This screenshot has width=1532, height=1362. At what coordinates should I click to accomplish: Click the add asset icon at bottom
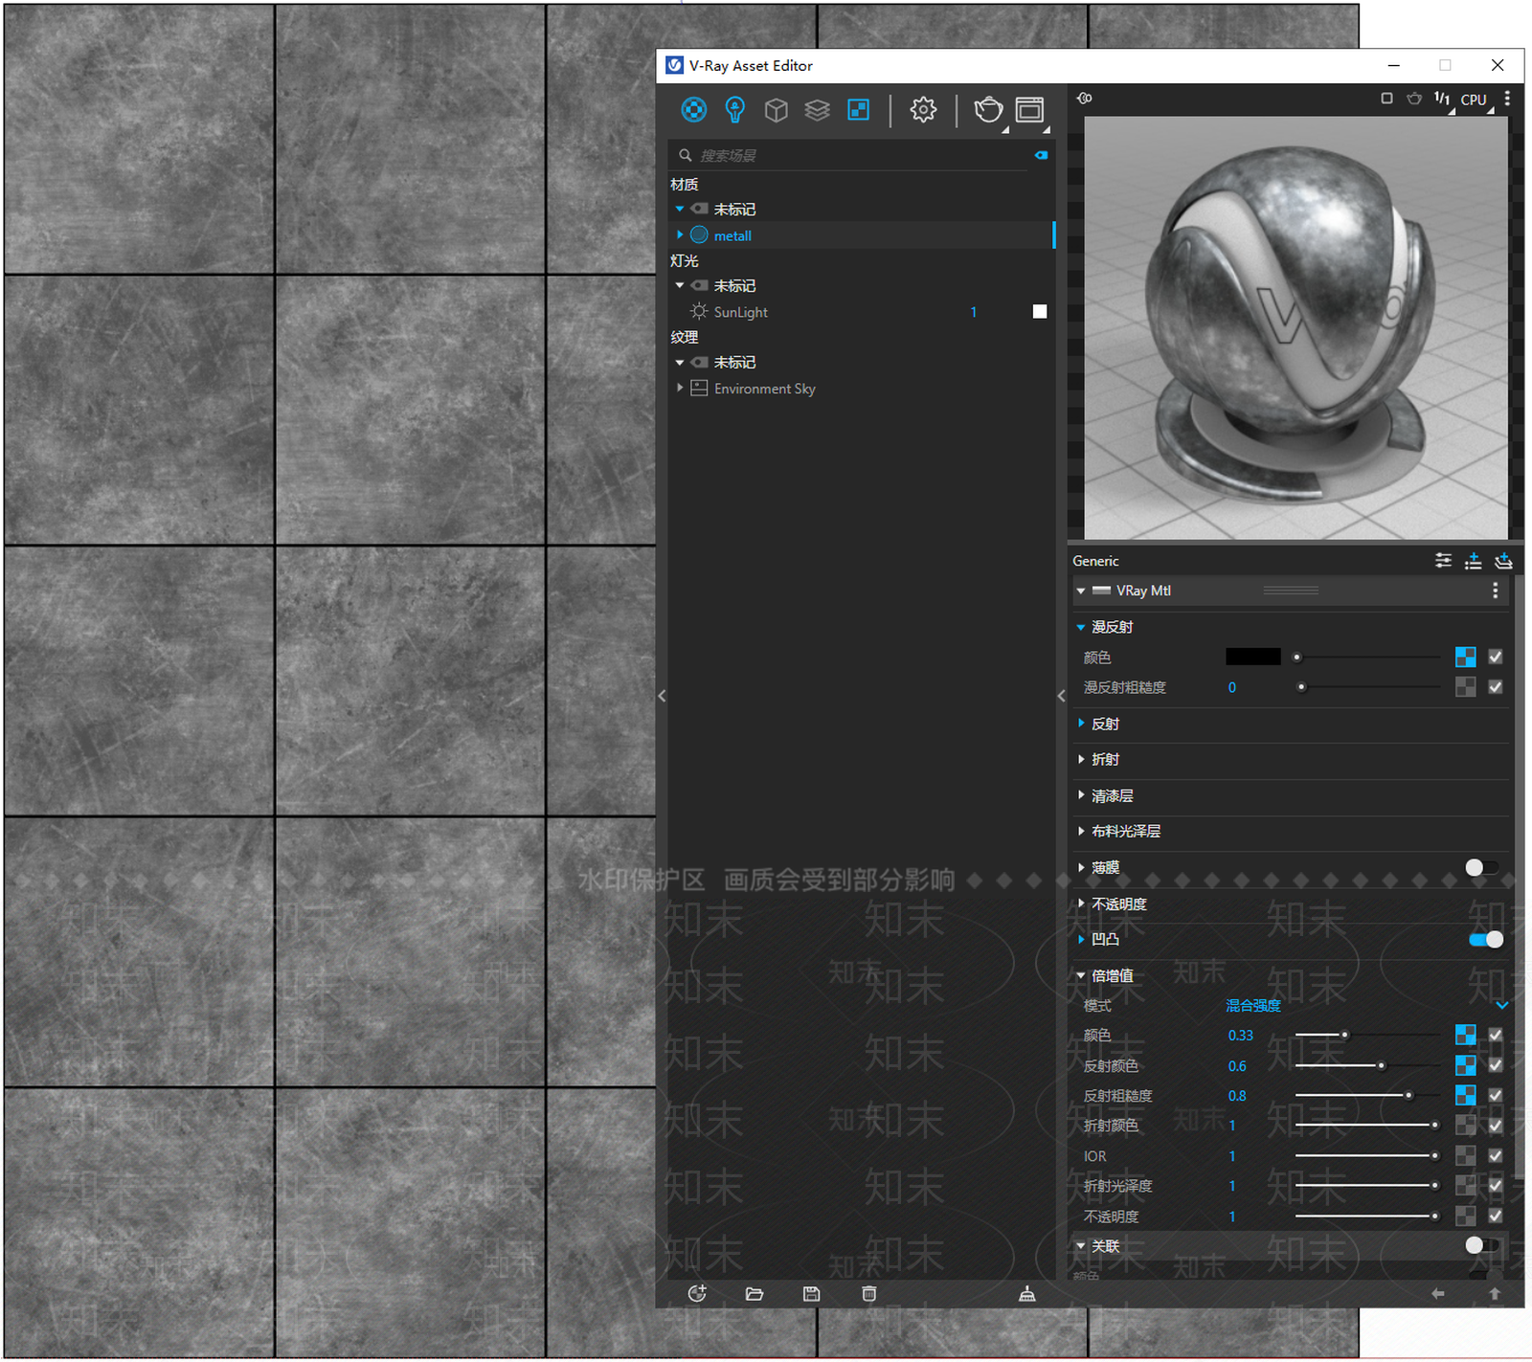pyautogui.click(x=697, y=1294)
